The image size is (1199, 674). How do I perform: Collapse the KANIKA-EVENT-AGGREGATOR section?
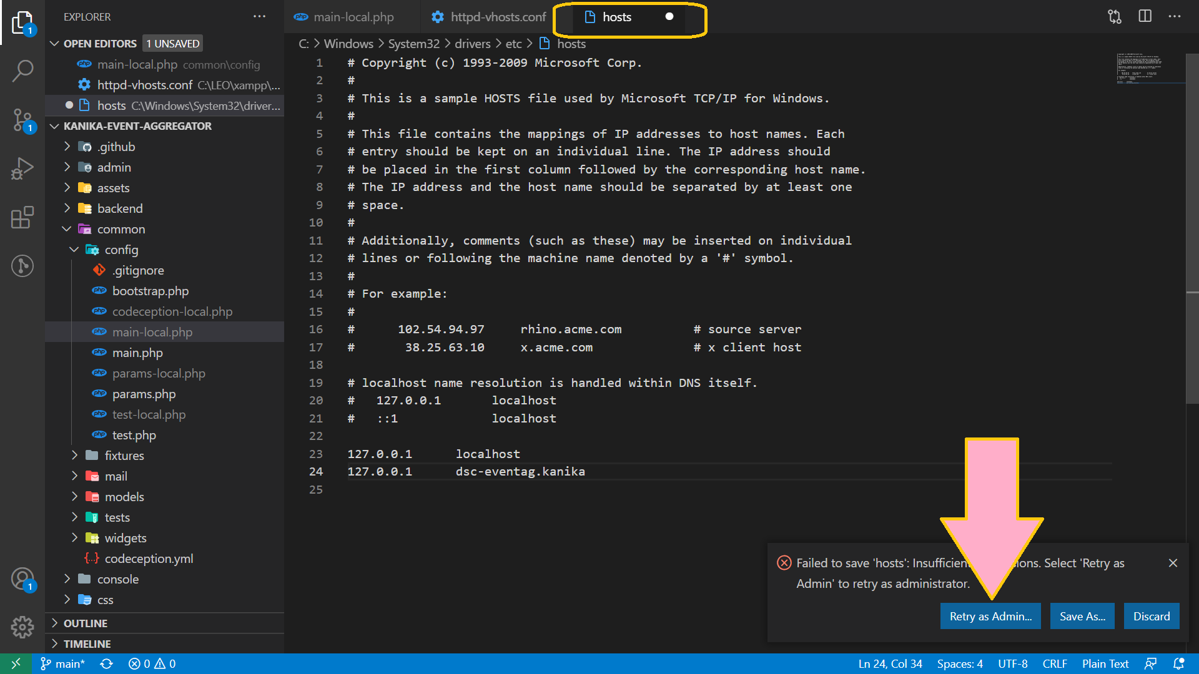point(54,126)
